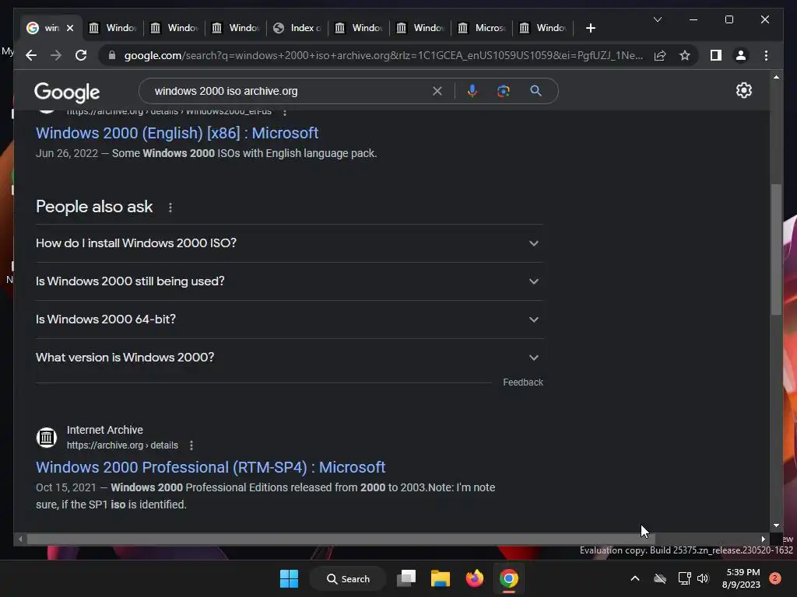The height and width of the screenshot is (597, 797).
Task: Open Chrome side panel
Action: click(x=716, y=55)
